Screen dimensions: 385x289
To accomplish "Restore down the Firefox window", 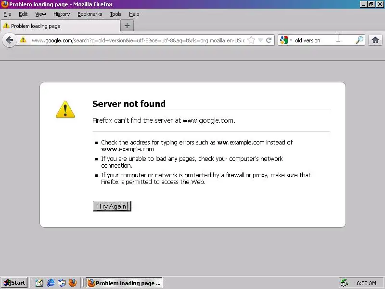I will (371, 4).
